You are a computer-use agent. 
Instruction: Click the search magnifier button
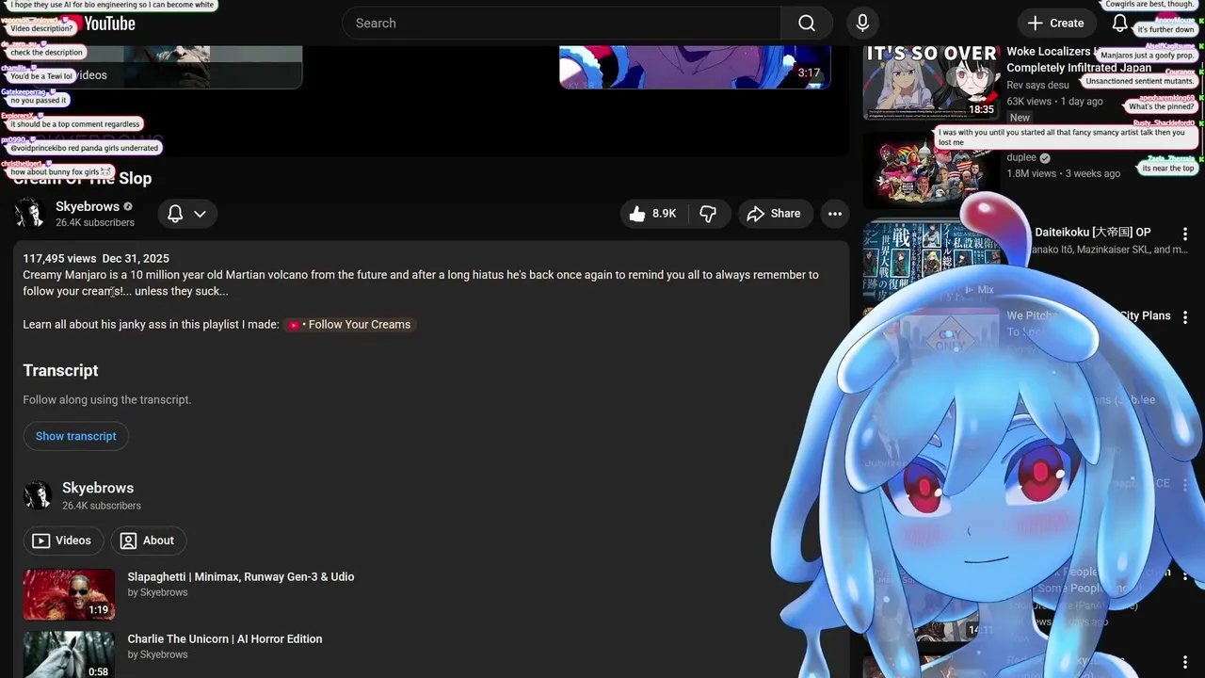click(807, 23)
